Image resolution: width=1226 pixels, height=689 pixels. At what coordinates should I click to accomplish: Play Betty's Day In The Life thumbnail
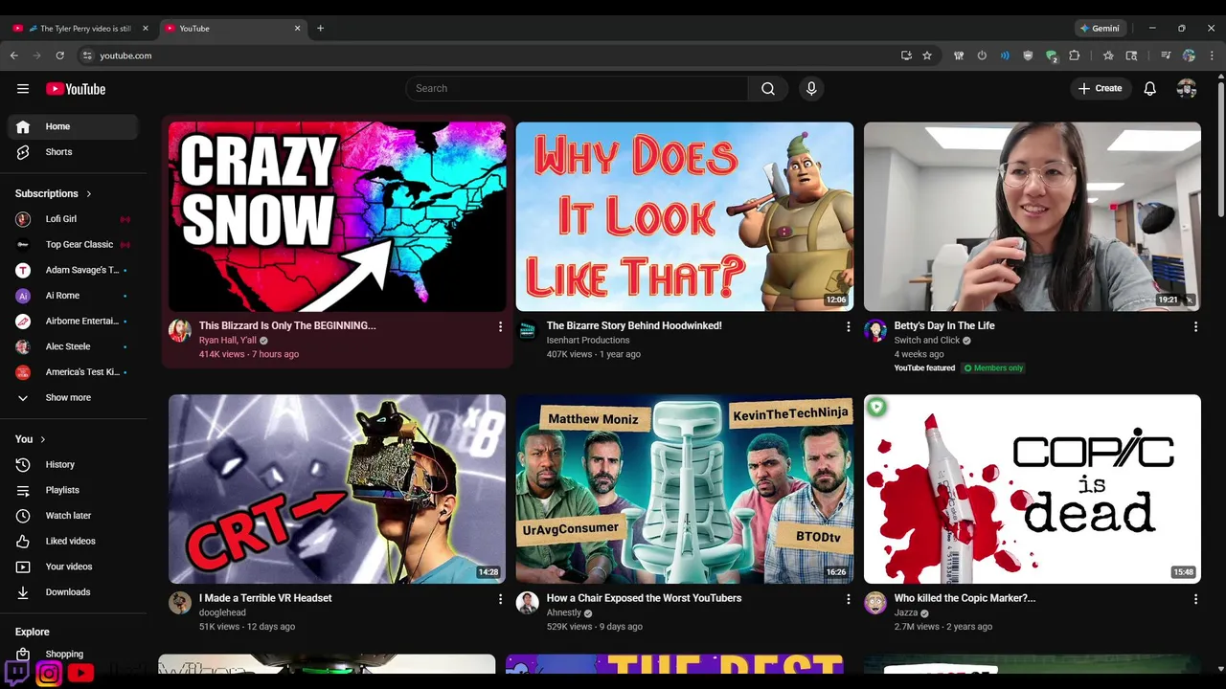pyautogui.click(x=1033, y=216)
